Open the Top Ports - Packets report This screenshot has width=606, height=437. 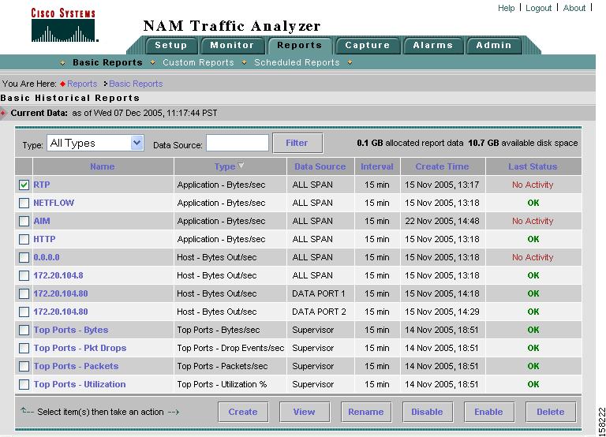pyautogui.click(x=76, y=366)
